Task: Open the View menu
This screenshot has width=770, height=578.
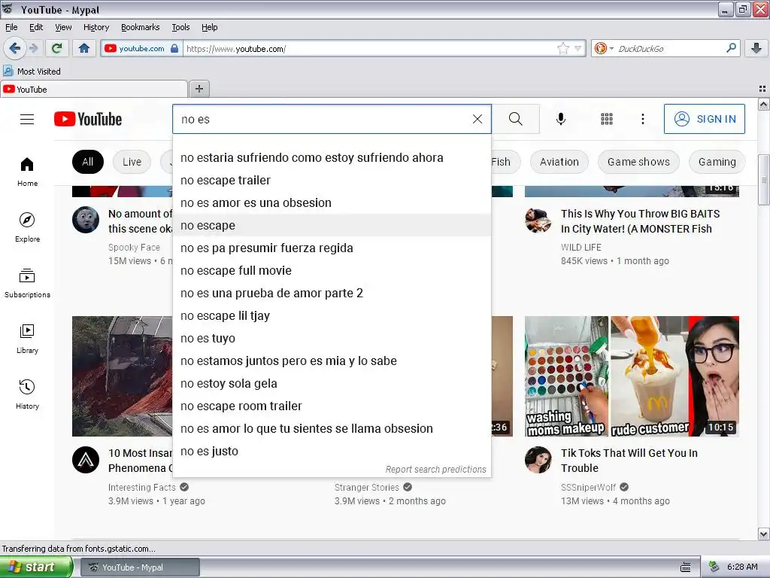Action: [x=63, y=27]
